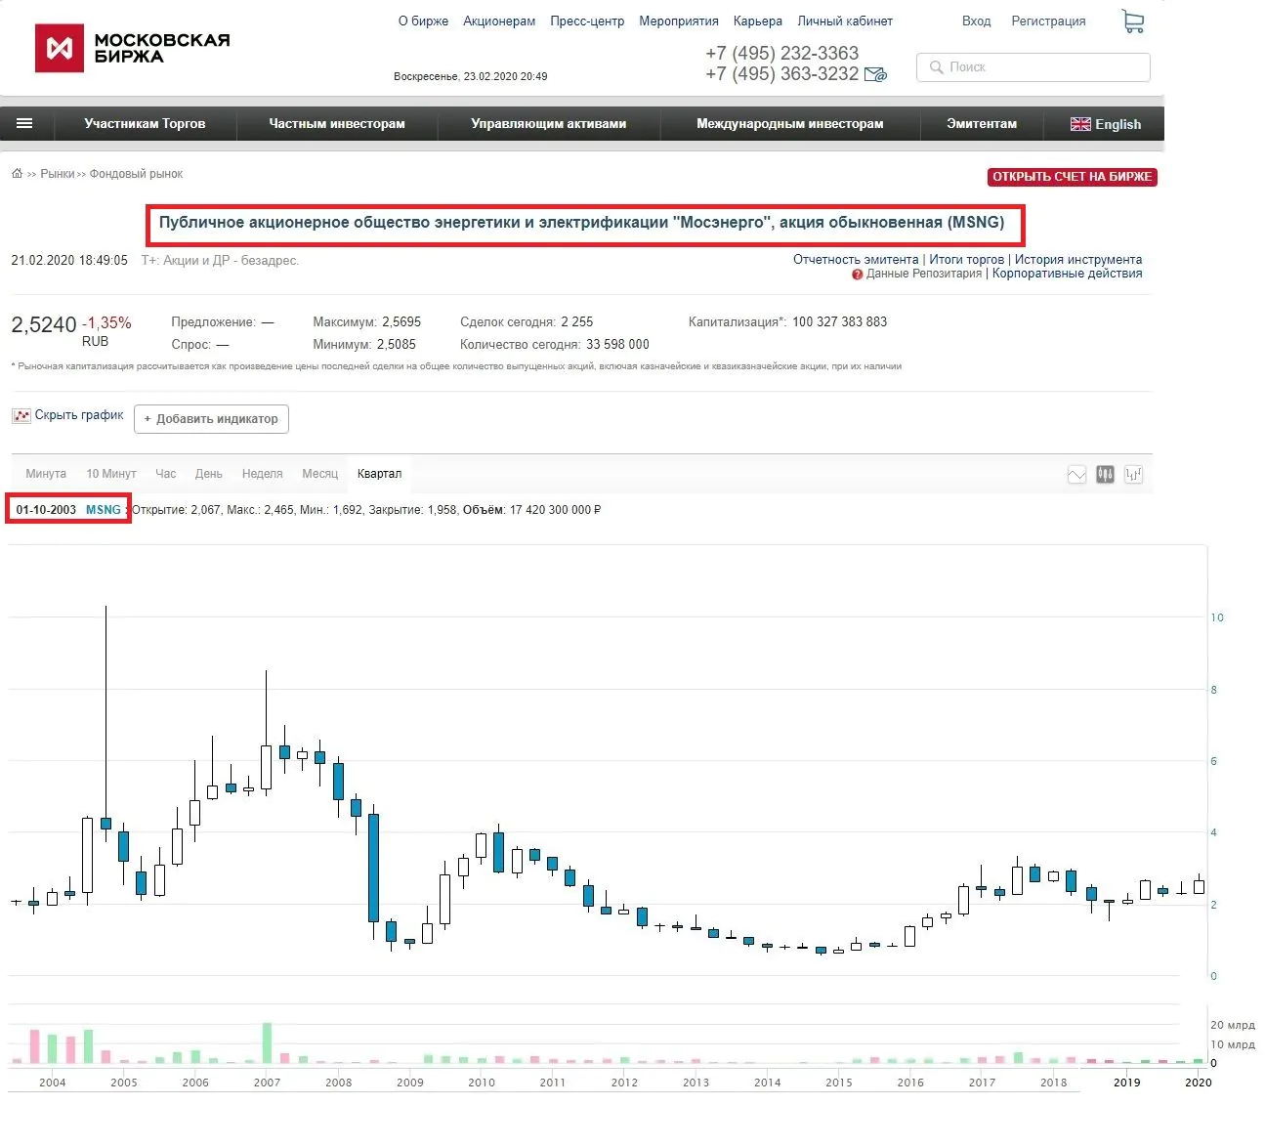
Task: Click the -1,35% change value
Action: (x=106, y=323)
